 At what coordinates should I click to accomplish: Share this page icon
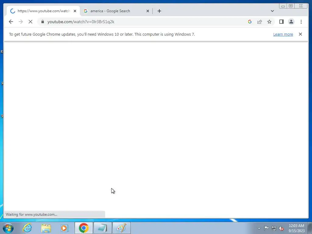[x=260, y=22]
